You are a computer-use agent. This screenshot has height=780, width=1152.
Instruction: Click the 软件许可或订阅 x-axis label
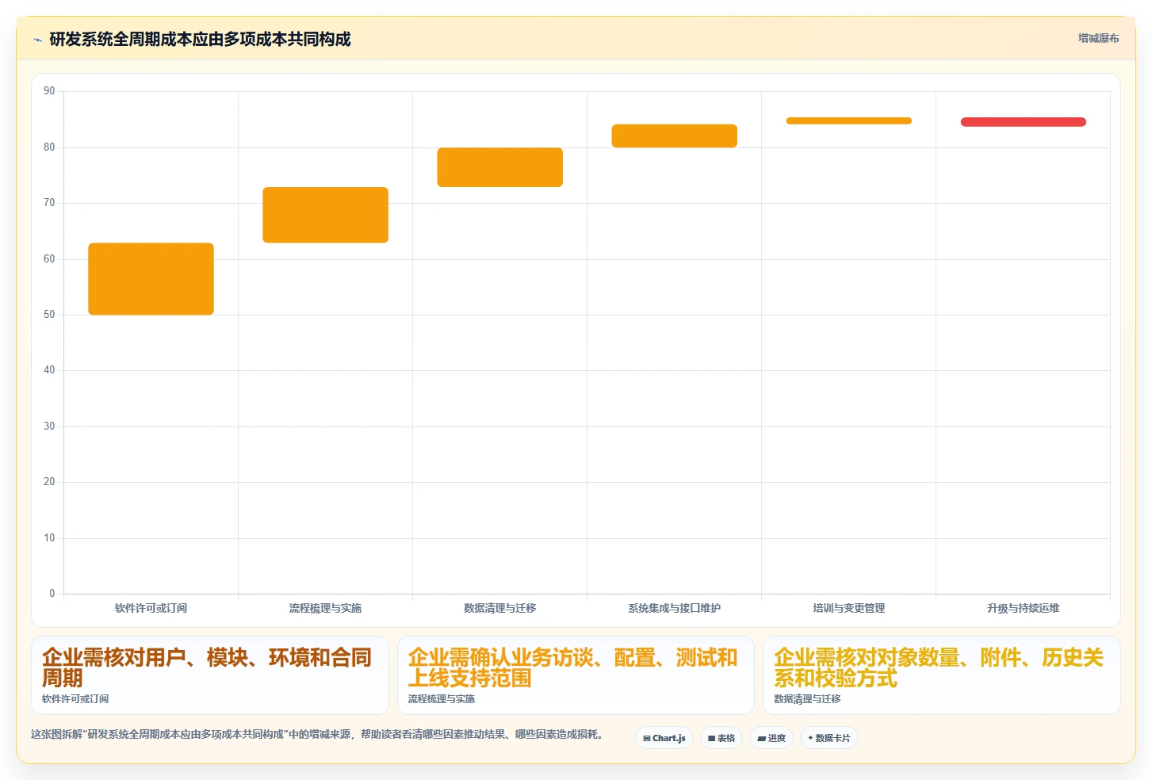(151, 608)
